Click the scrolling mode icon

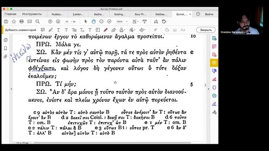[145, 21]
